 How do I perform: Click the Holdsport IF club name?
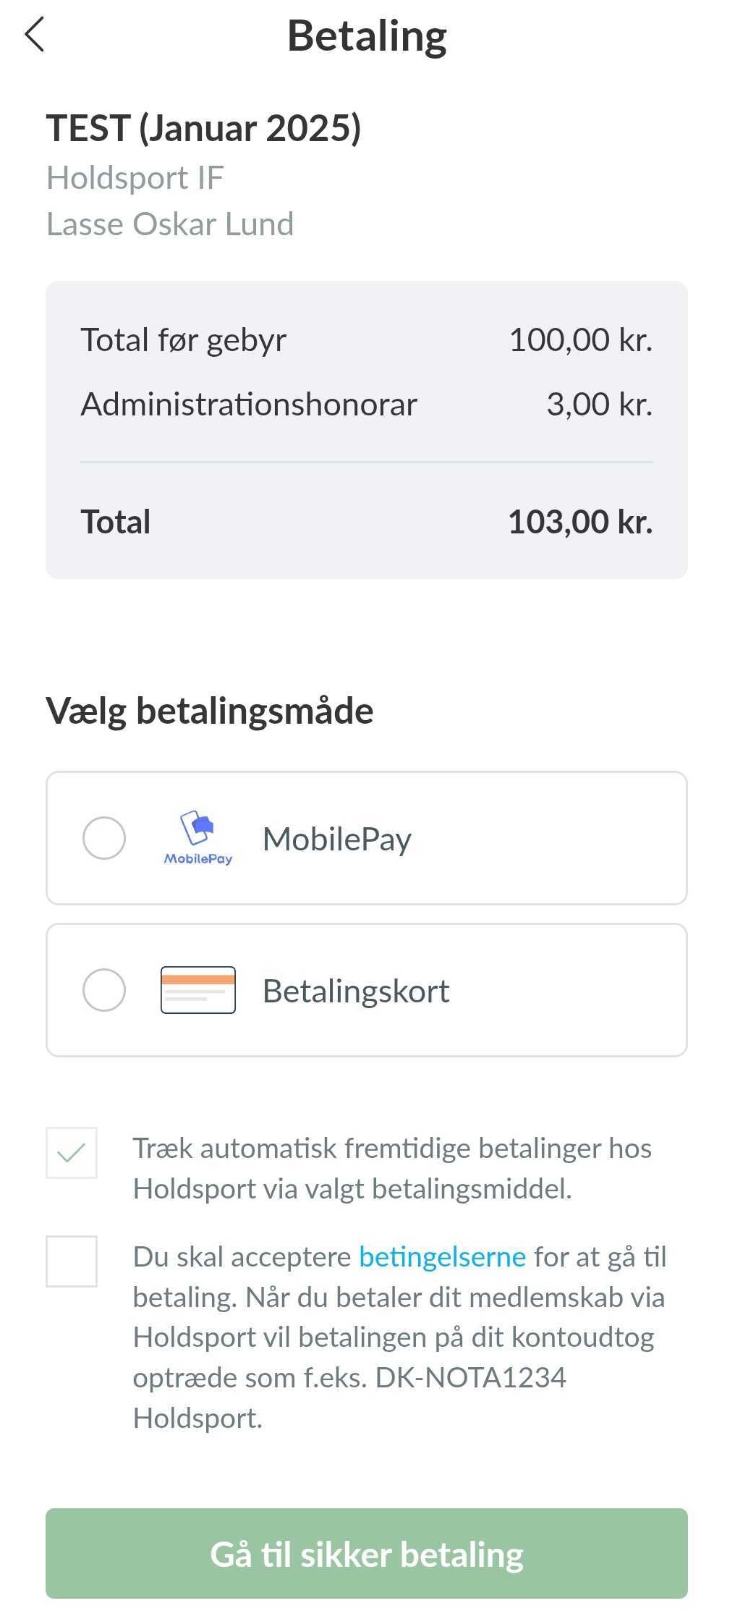(x=135, y=178)
